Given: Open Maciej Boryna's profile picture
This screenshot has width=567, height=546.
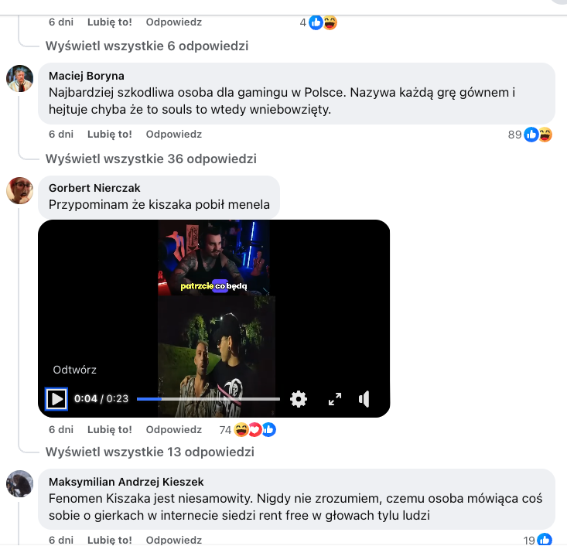Looking at the screenshot, I should tap(20, 78).
